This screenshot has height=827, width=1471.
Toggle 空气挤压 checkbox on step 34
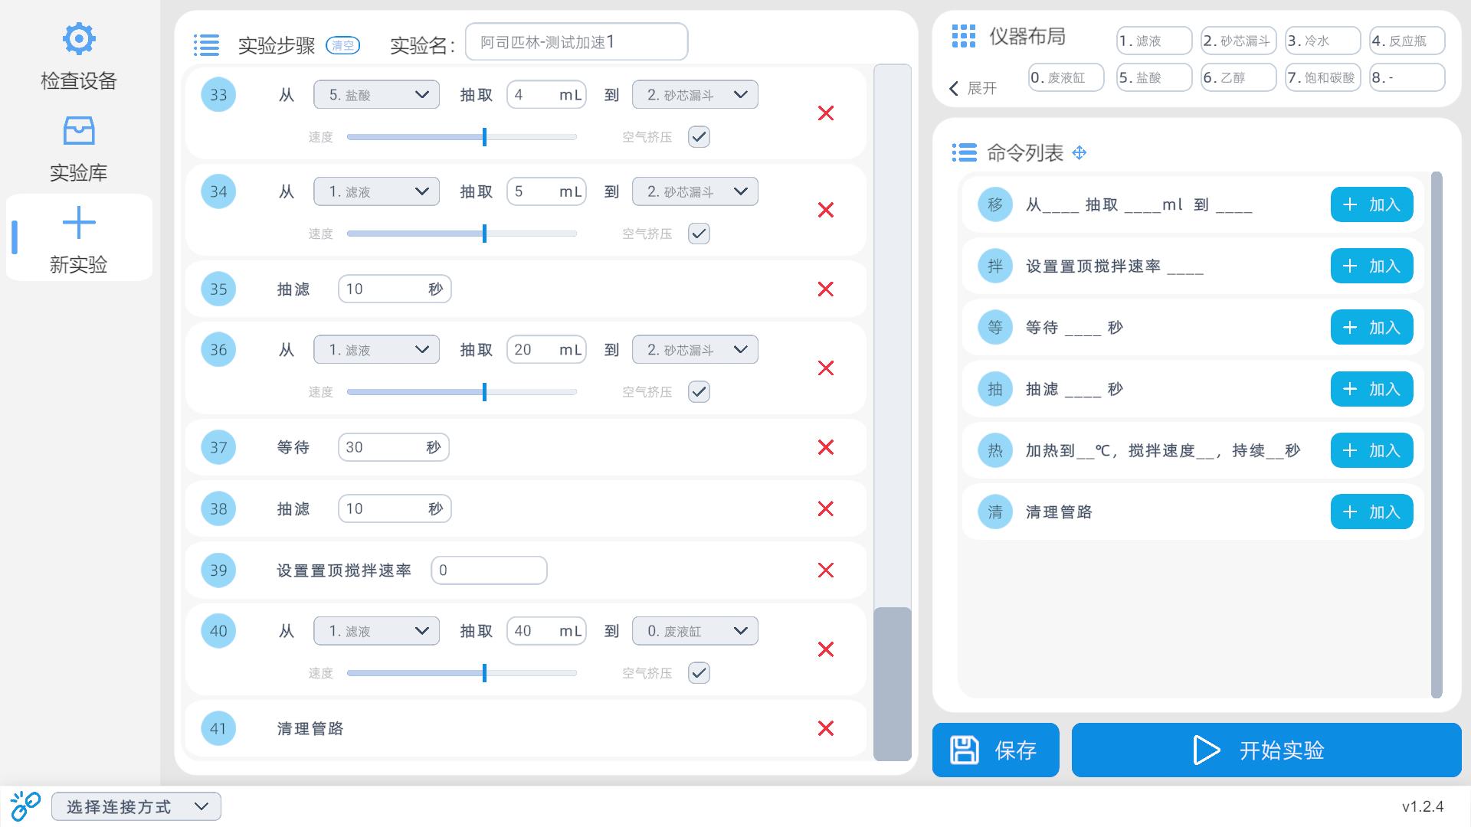[697, 233]
